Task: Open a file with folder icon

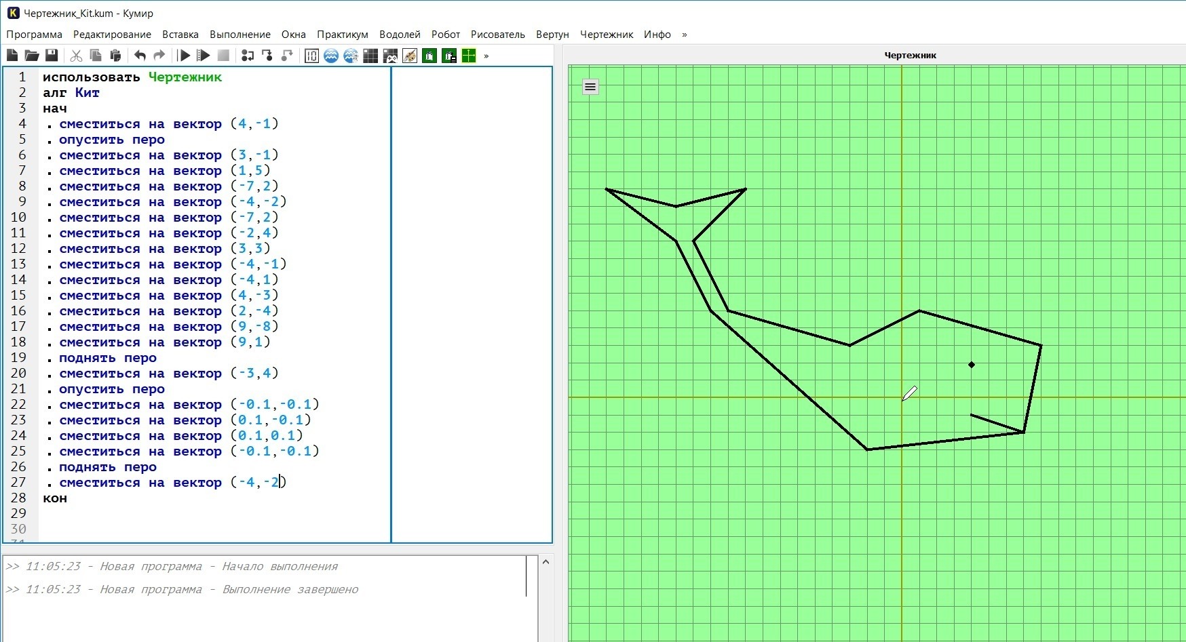Action: pos(32,56)
